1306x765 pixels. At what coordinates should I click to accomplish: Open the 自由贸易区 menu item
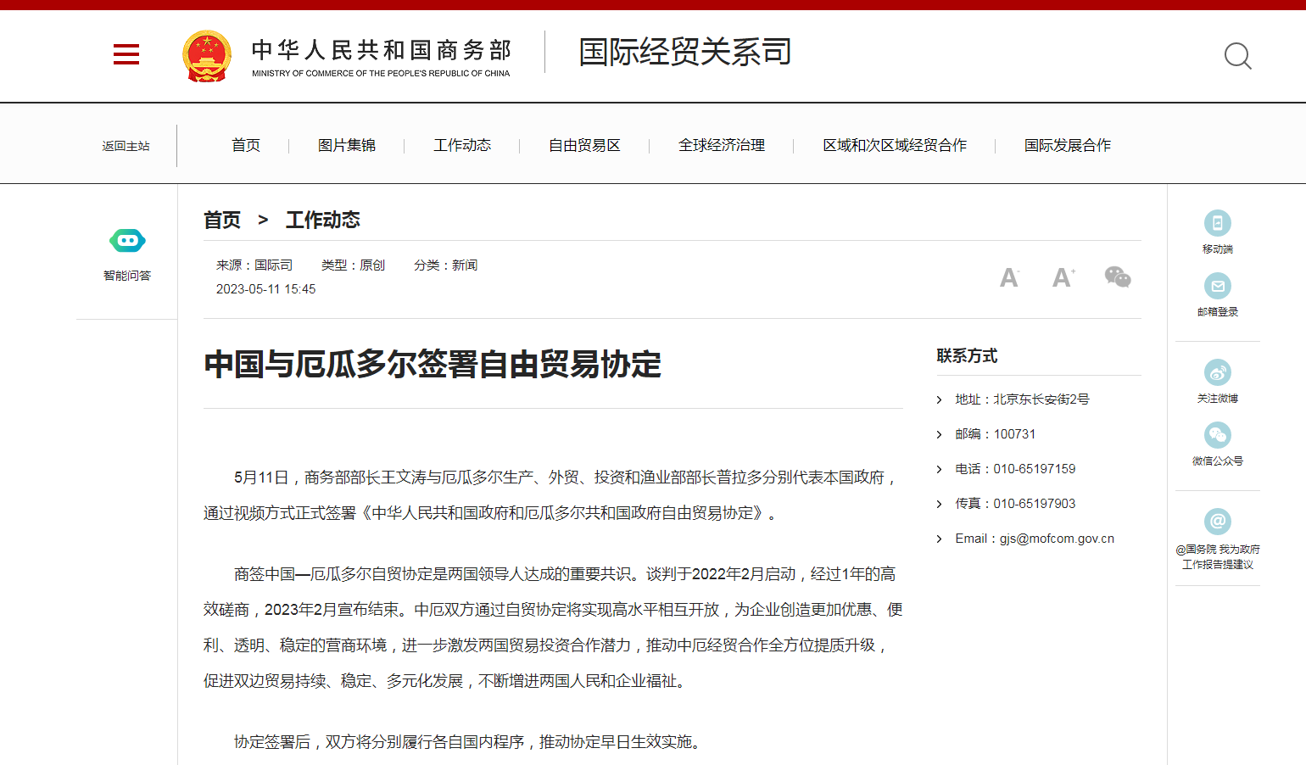pyautogui.click(x=584, y=146)
